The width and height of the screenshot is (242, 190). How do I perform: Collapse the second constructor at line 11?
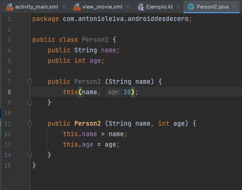click(30, 124)
